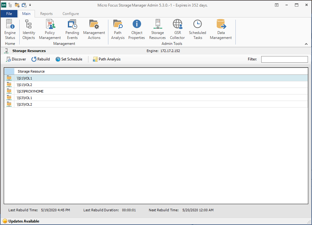This screenshot has height=225, width=312.
Task: Click the Last Rebuild Duration value 00:00:01
Action: (129, 210)
